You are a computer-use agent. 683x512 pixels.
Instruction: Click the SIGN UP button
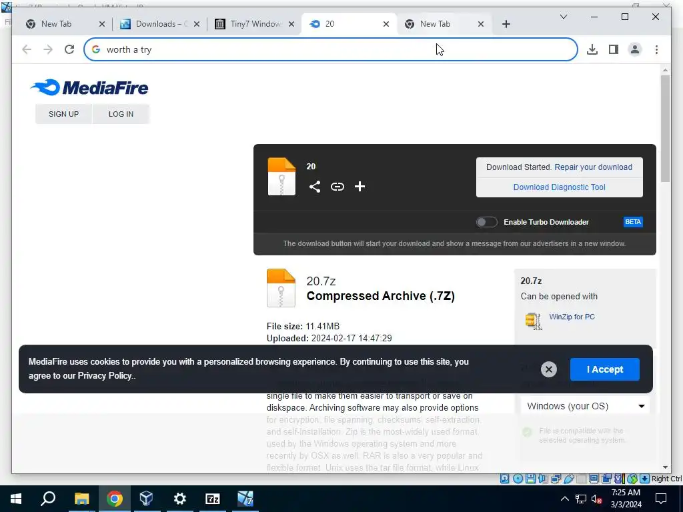pos(63,114)
